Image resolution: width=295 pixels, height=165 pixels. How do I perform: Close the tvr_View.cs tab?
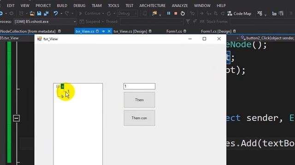coord(109,31)
